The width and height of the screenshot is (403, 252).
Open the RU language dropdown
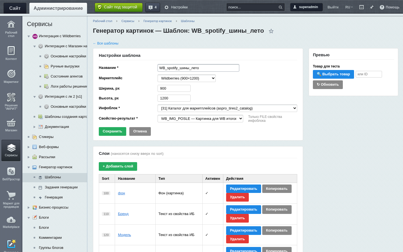(x=349, y=7)
